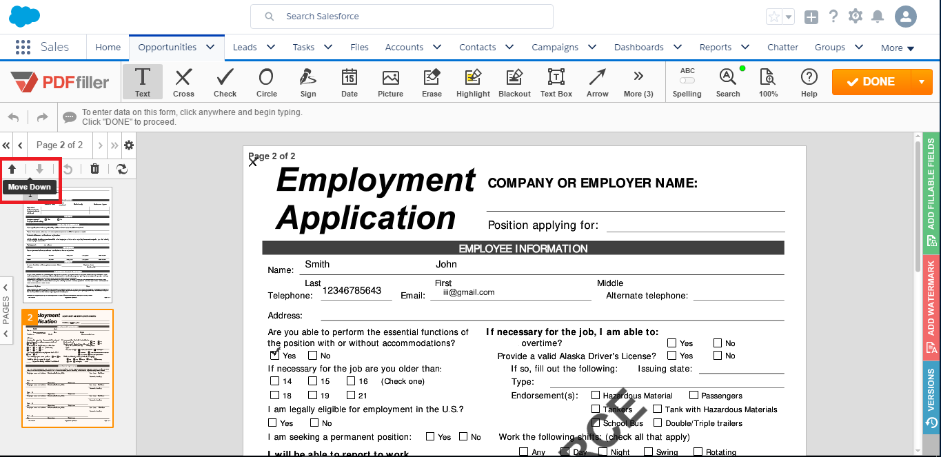Open PDFfiller Help

[809, 82]
